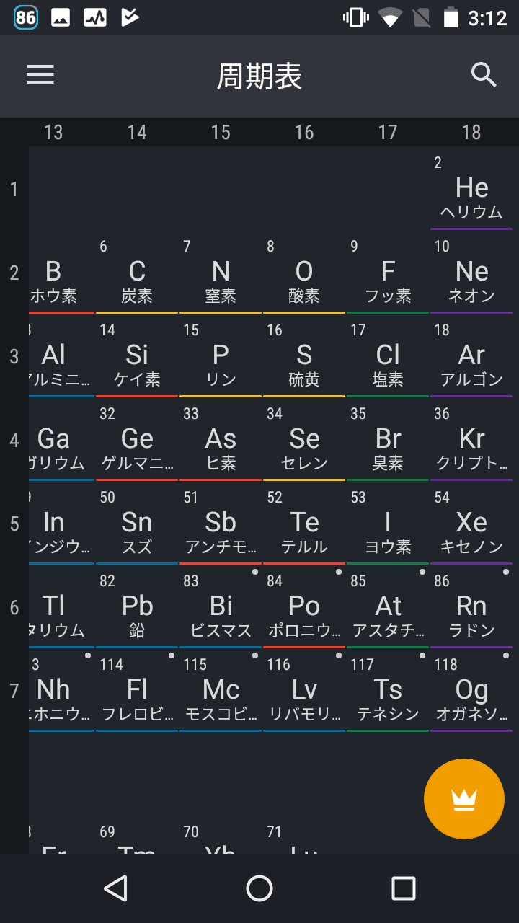Select the Silicon (Si) element
The image size is (519, 923).
137,359
